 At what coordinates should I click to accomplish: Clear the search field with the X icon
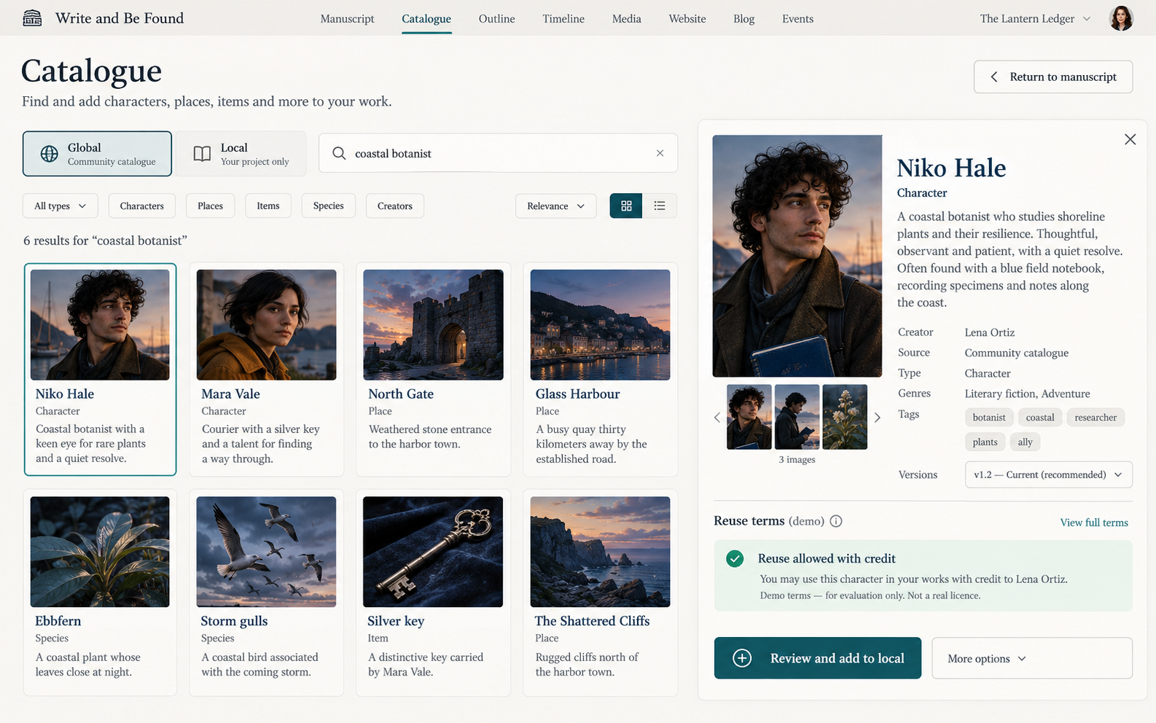(660, 153)
